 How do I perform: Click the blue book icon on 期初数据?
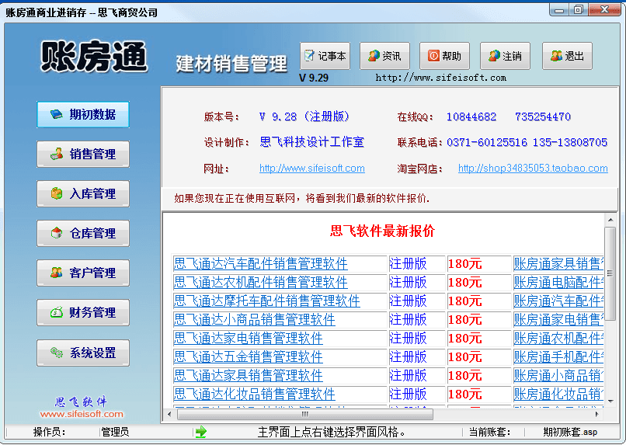56,114
